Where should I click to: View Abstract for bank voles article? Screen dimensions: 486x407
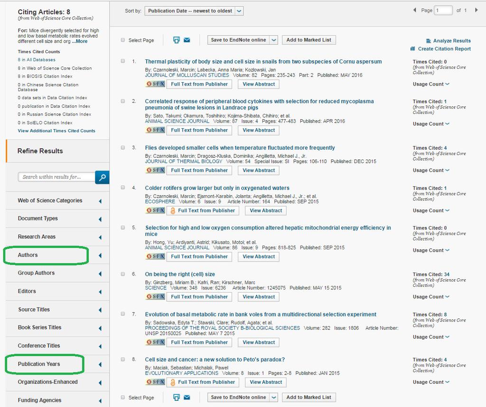[x=259, y=342]
